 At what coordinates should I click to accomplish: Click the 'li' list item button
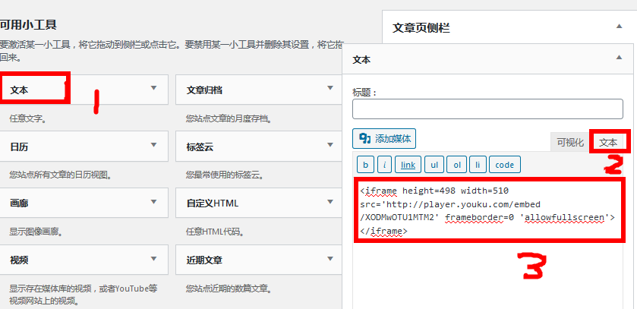(x=478, y=164)
